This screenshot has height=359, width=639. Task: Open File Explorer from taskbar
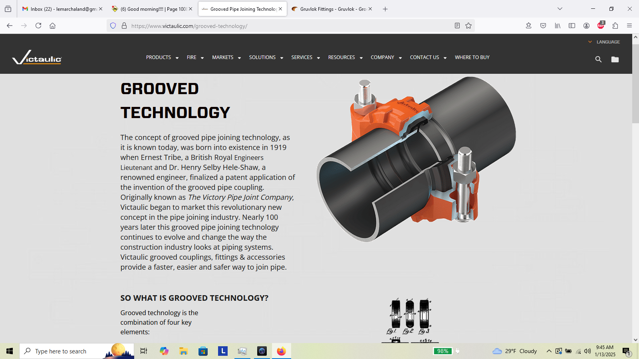pos(183,351)
